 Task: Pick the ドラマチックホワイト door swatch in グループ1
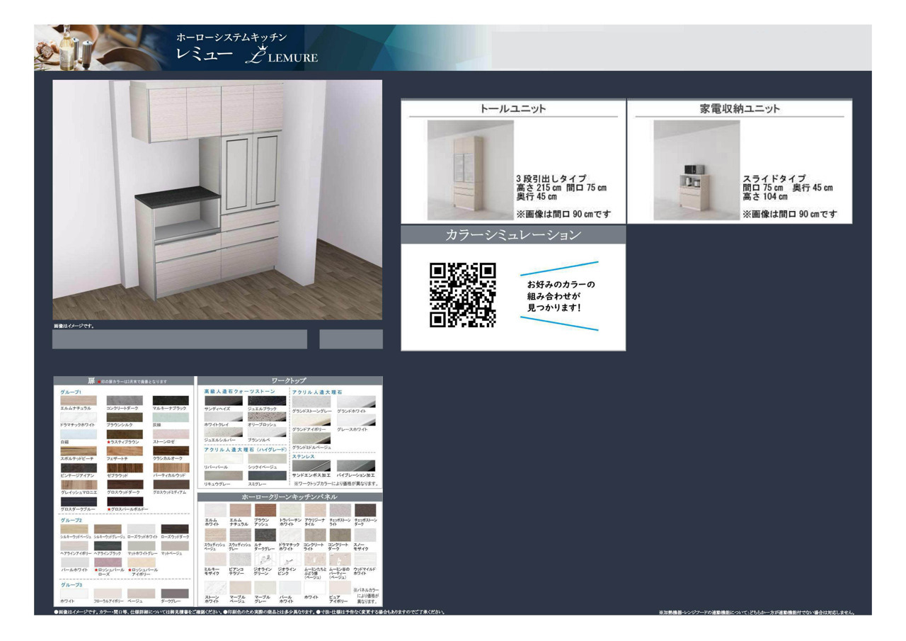coord(79,417)
